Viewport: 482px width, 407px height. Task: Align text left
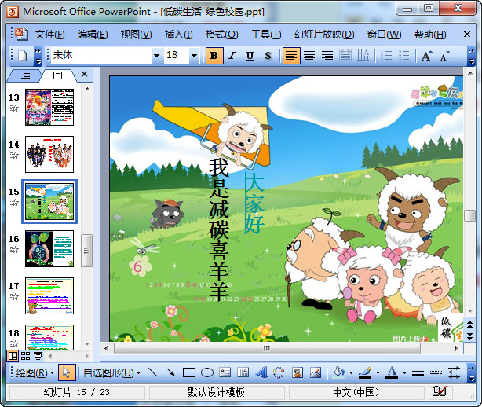(x=291, y=56)
